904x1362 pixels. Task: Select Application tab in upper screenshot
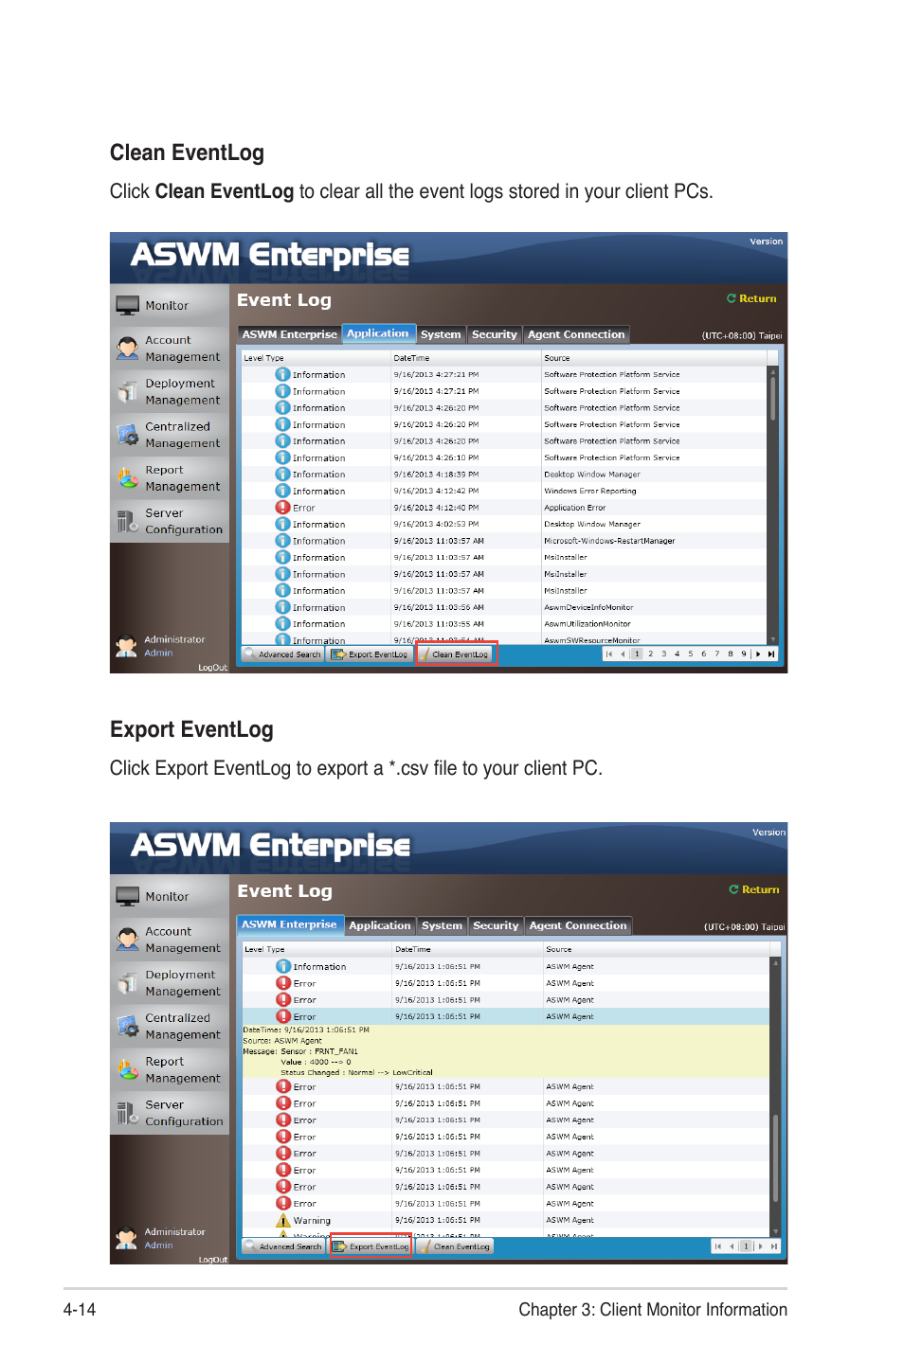coord(378,333)
